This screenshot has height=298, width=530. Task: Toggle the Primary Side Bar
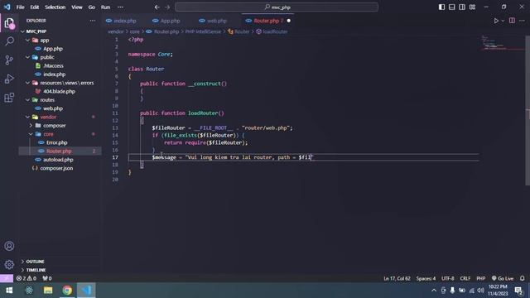[x=441, y=7]
